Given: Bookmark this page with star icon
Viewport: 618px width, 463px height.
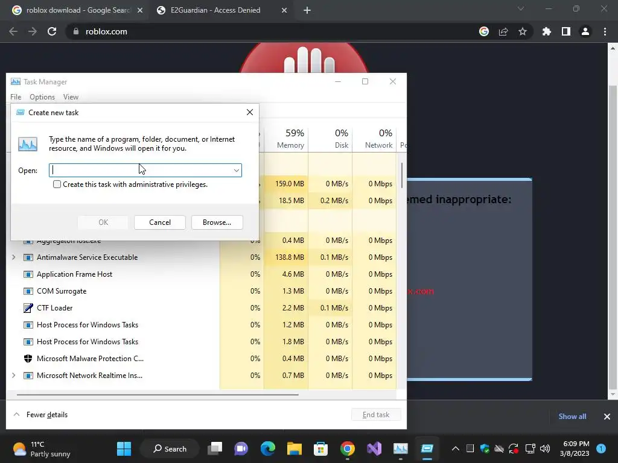Looking at the screenshot, I should (x=523, y=31).
